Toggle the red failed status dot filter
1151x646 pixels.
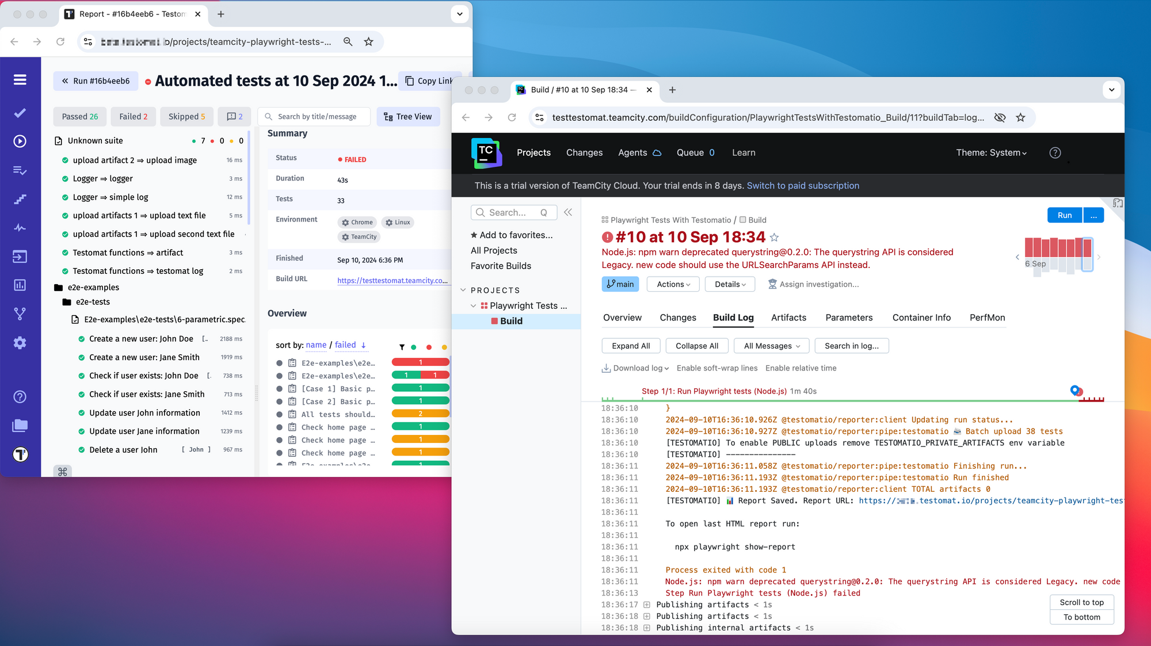[x=429, y=347]
